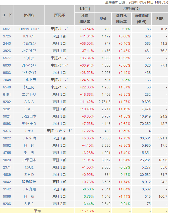Open the ベルトラ stock page
The width and height of the screenshot is (169, 213).
(x=29, y=80)
